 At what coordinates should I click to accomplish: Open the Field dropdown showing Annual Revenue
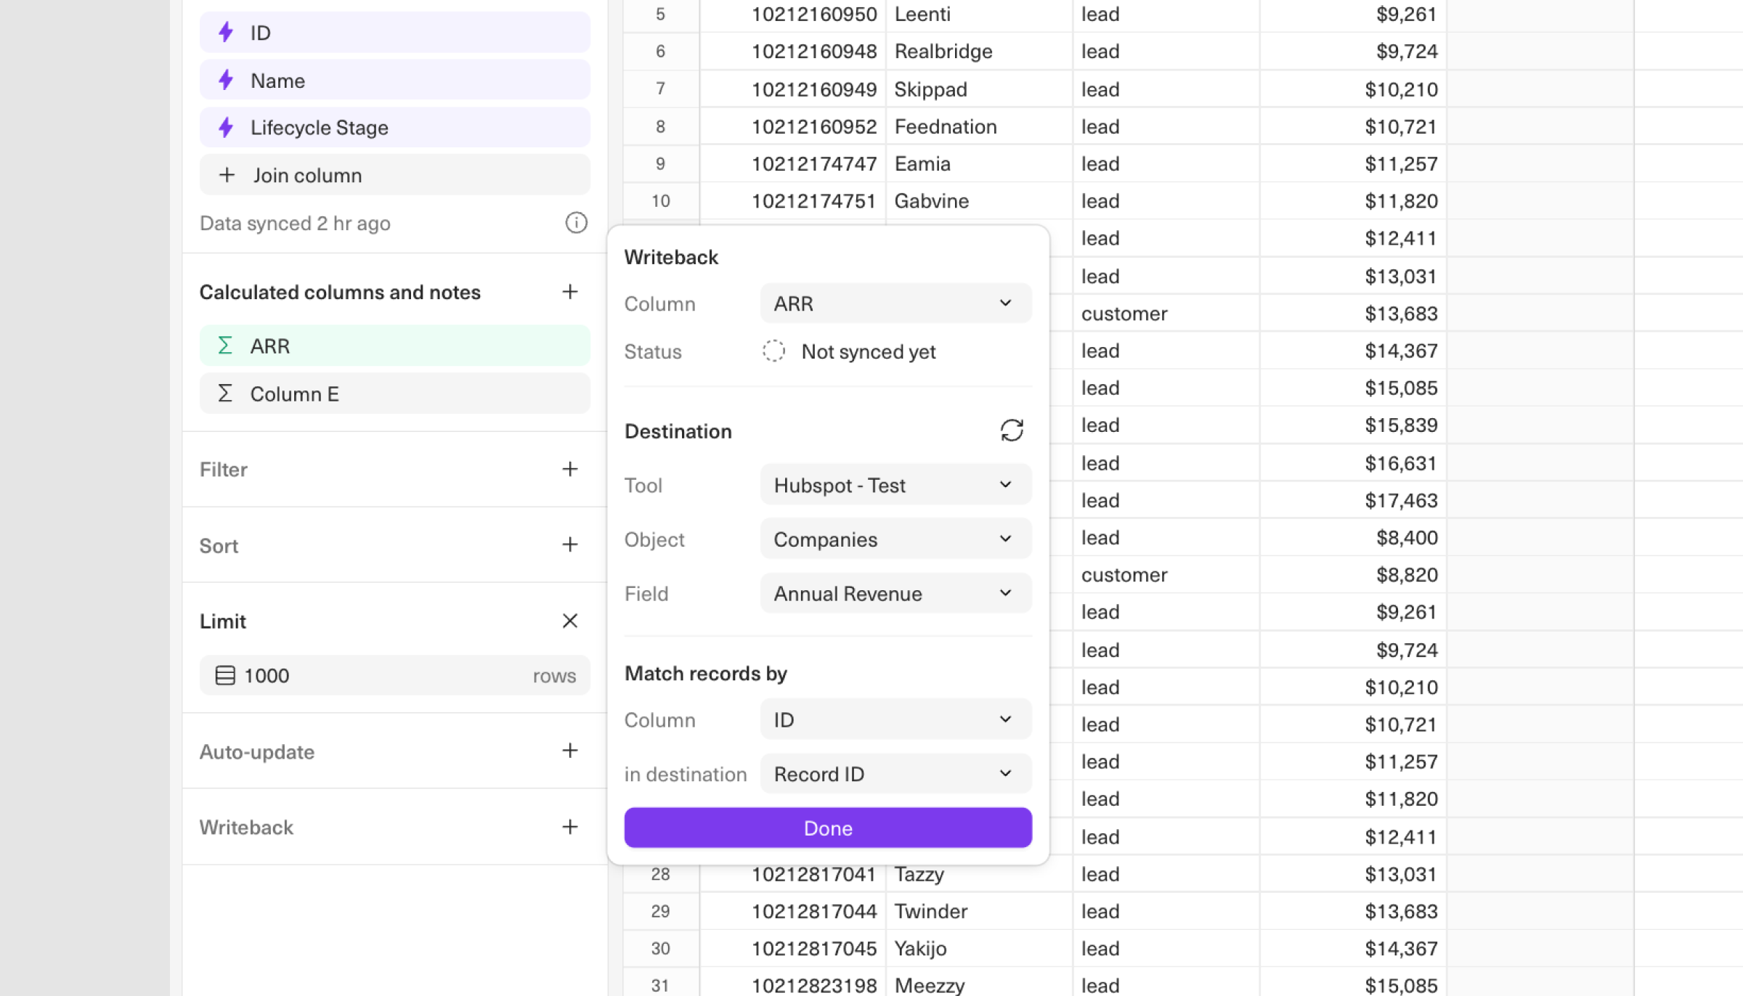895,594
